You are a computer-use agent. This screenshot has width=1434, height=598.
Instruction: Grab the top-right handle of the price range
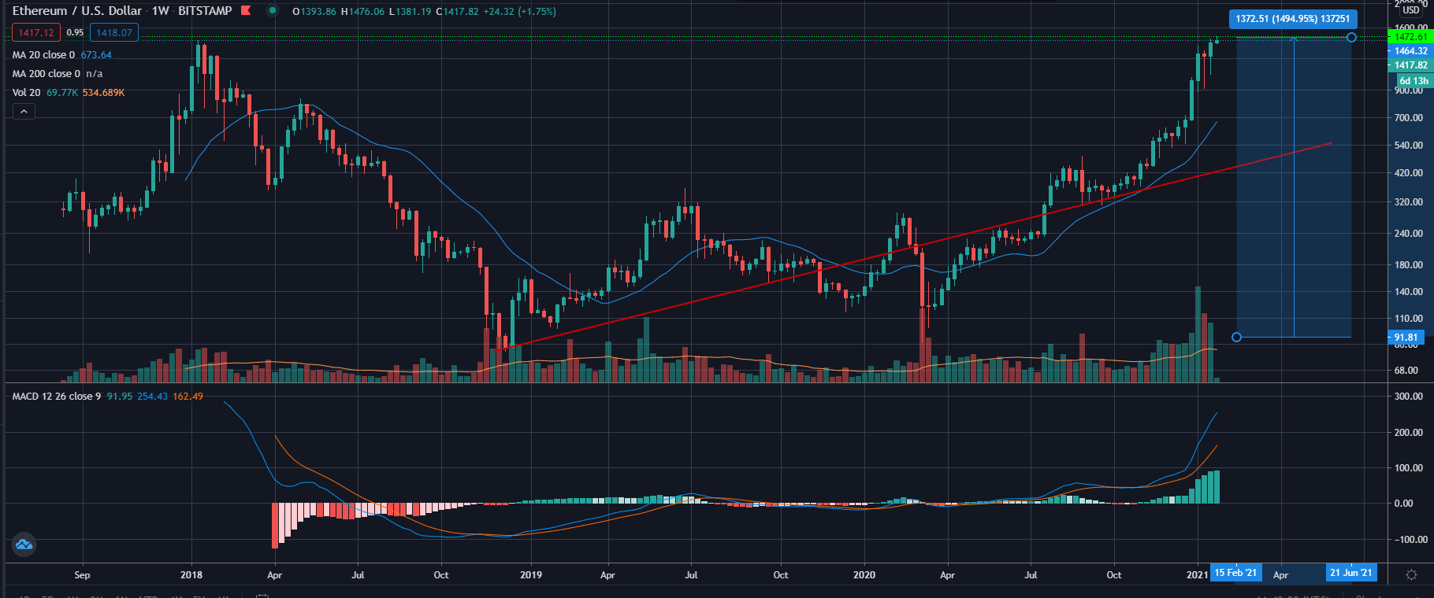coord(1351,38)
